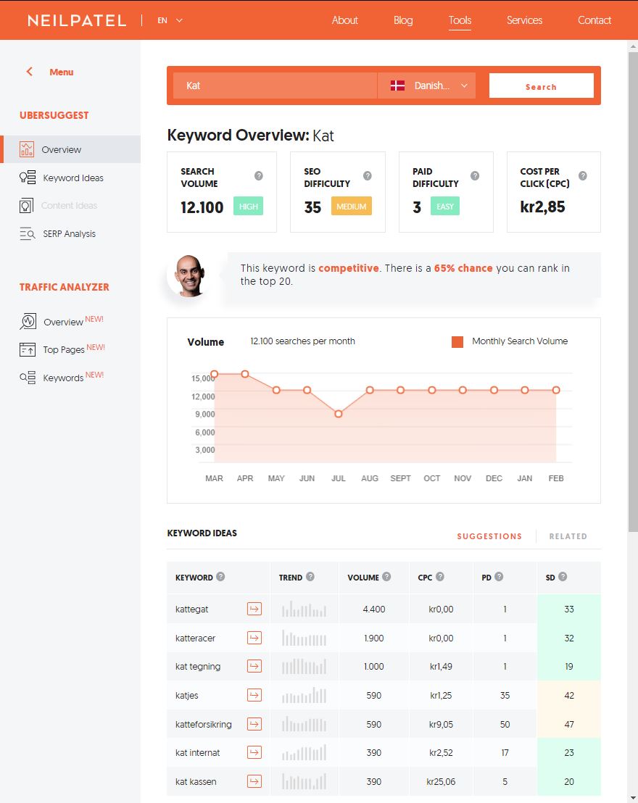Click the Keyword Ideas lightbulb icon
This screenshot has height=803, width=638.
pos(27,177)
